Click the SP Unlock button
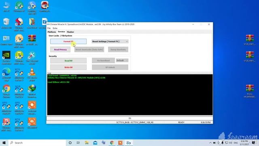 coord(110,67)
